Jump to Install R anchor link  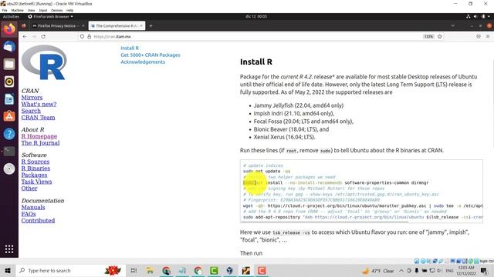[x=130, y=48]
